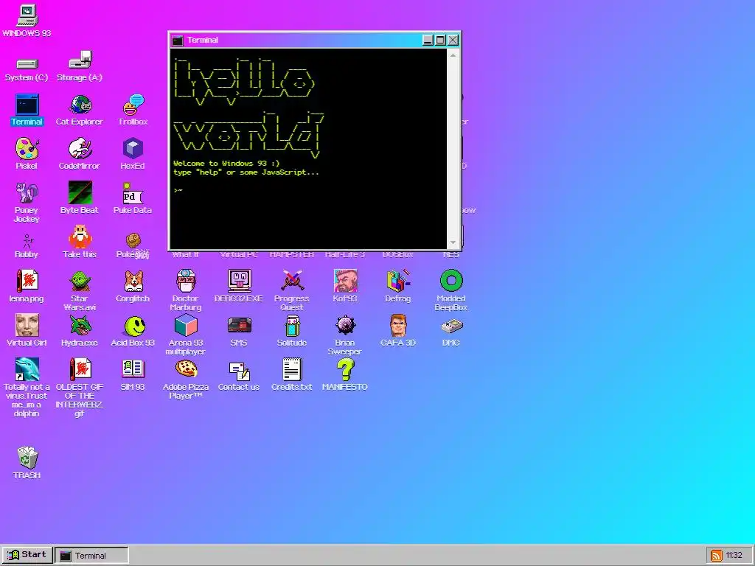Select the Terminal taskbar button
The image size is (755, 566).
tap(91, 555)
